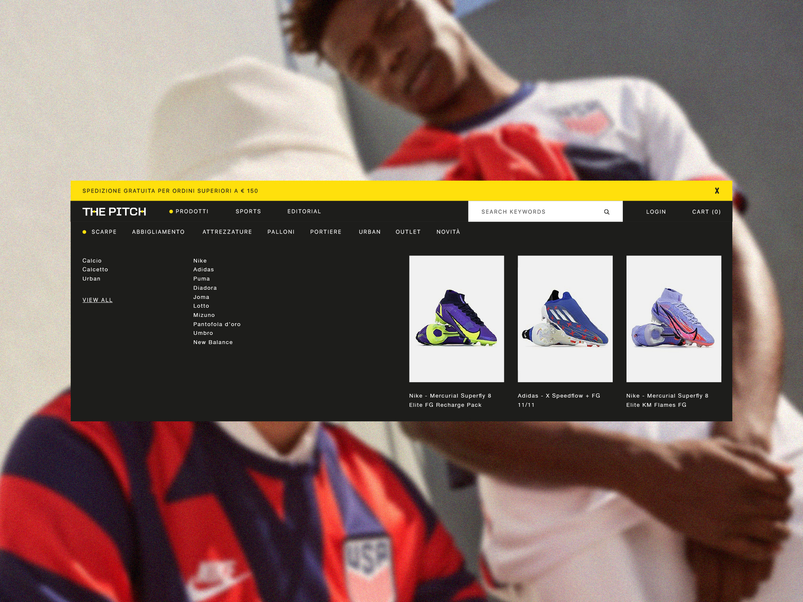Select the URBAN category tab
The image size is (803, 602).
click(x=370, y=232)
